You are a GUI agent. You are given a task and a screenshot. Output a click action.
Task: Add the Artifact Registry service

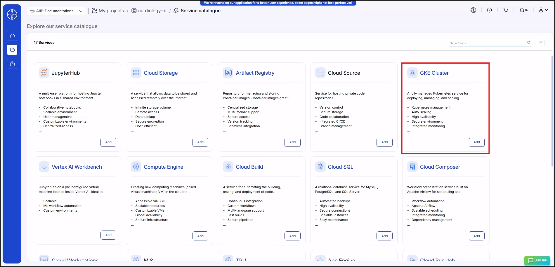point(292,142)
